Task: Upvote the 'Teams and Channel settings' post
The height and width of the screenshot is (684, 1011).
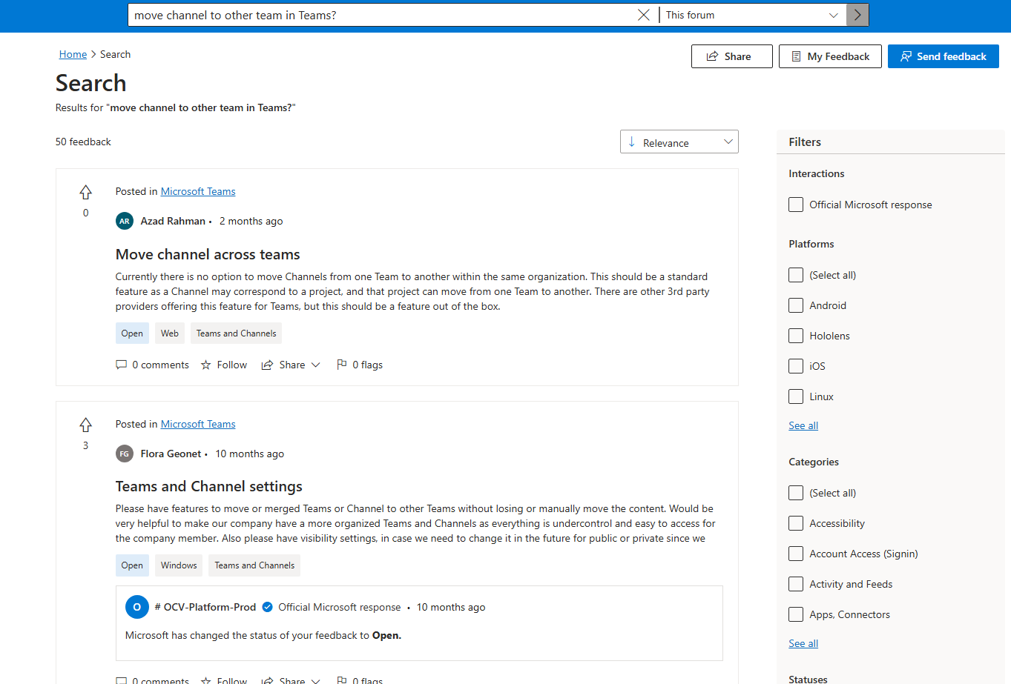Action: click(86, 425)
